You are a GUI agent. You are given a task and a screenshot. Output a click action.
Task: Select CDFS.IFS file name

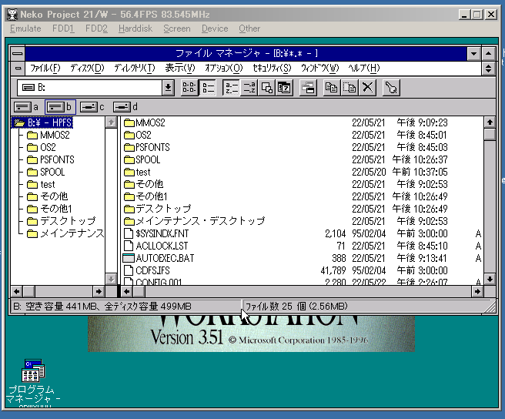152,270
